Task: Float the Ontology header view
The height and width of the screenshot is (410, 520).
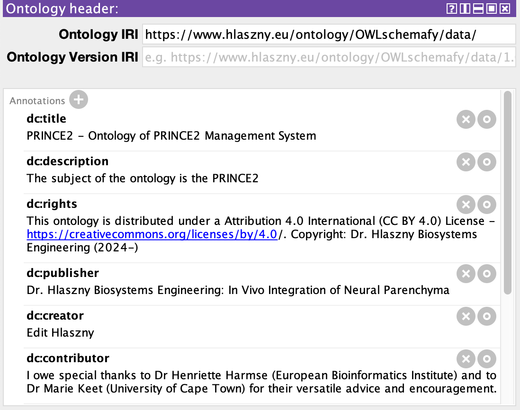Action: click(492, 9)
